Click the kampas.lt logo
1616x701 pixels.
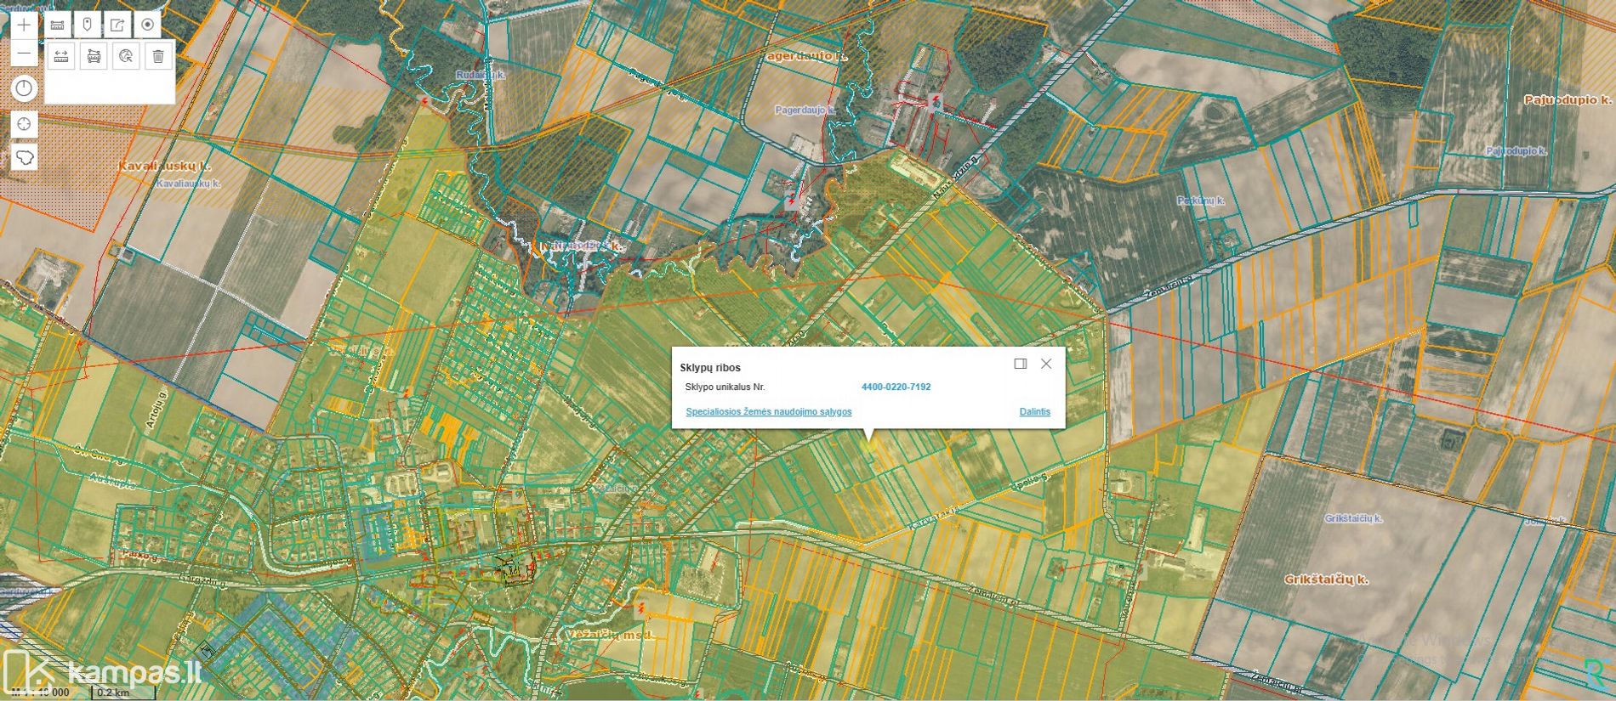[x=102, y=671]
